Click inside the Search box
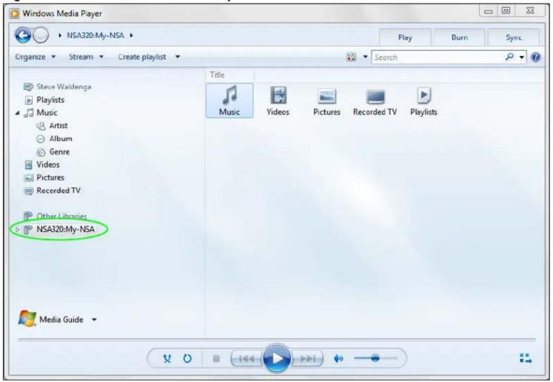This screenshot has width=553, height=382. coord(437,57)
